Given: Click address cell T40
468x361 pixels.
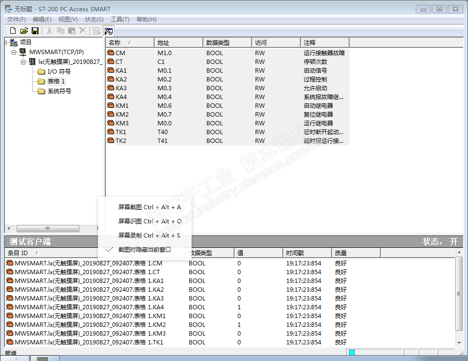Looking at the screenshot, I should pyautogui.click(x=163, y=132).
